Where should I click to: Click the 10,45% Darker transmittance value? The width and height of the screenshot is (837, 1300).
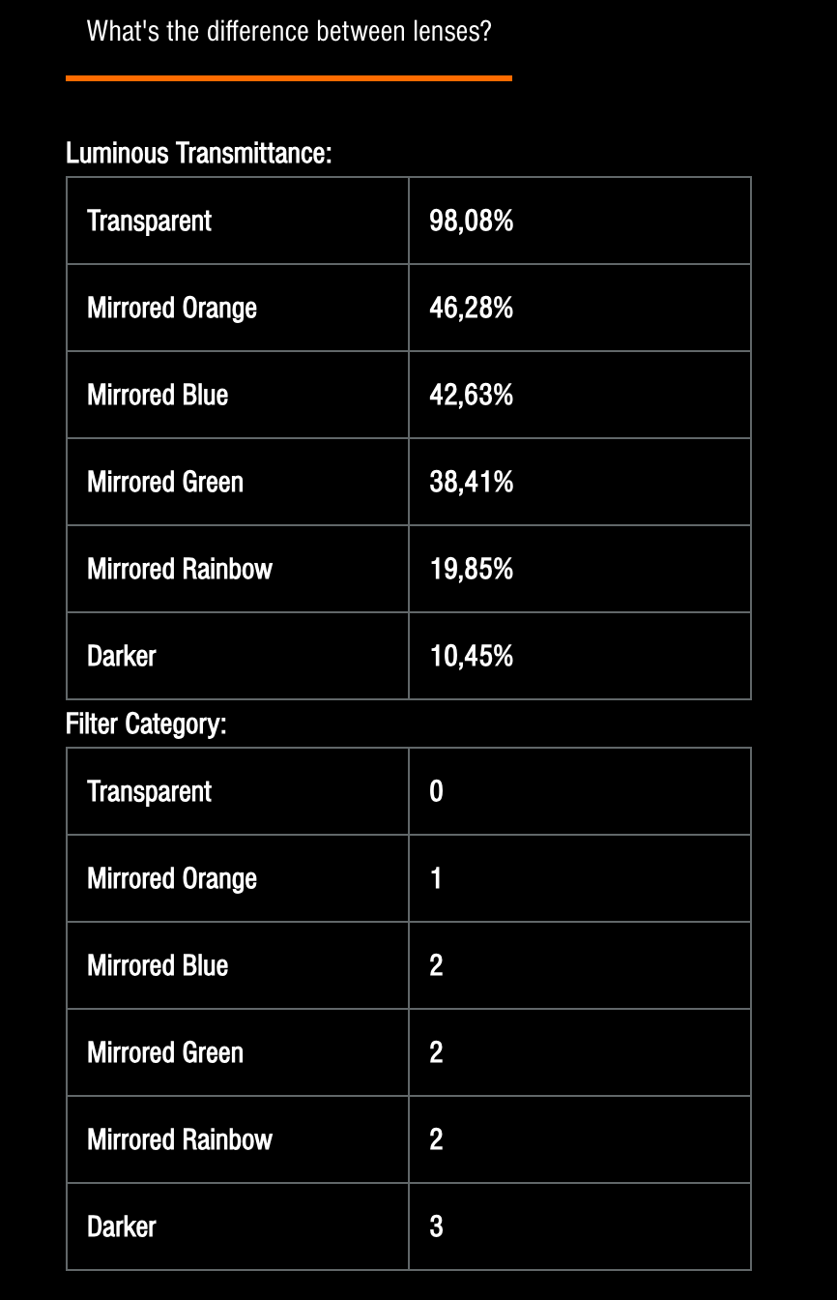click(x=472, y=656)
